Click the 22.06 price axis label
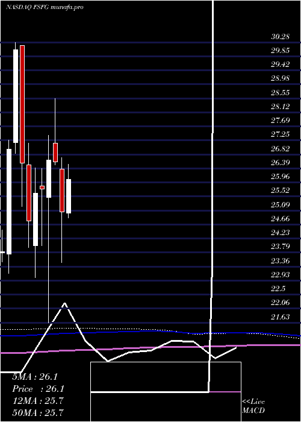 tap(280, 303)
